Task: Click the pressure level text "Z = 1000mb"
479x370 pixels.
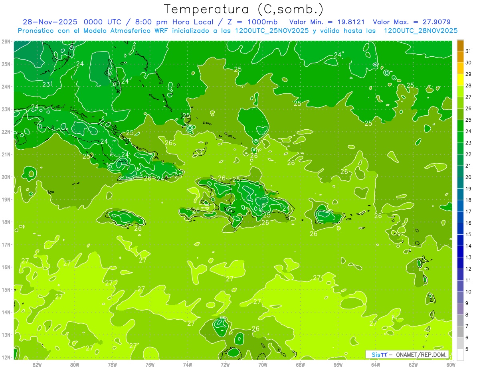Action: pos(251,22)
